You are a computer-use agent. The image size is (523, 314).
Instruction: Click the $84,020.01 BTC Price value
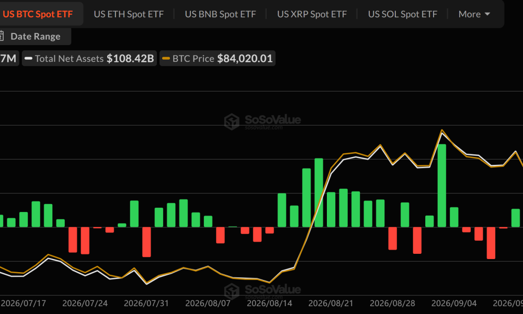click(245, 59)
